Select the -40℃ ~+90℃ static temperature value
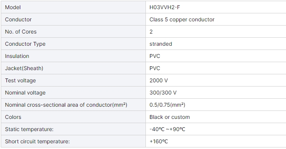 167,129
